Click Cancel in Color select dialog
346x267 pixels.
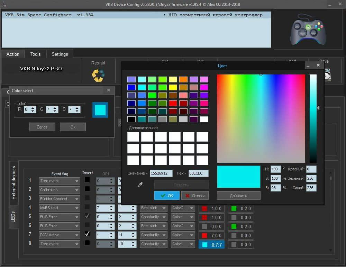(42, 127)
